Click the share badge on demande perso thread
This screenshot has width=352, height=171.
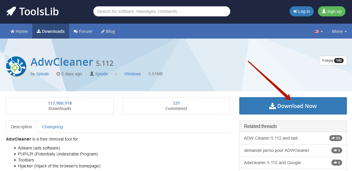coord(337,150)
